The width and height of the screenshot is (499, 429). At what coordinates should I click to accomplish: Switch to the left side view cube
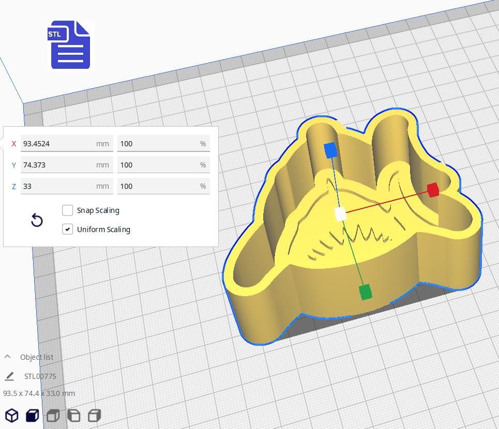coord(74,416)
